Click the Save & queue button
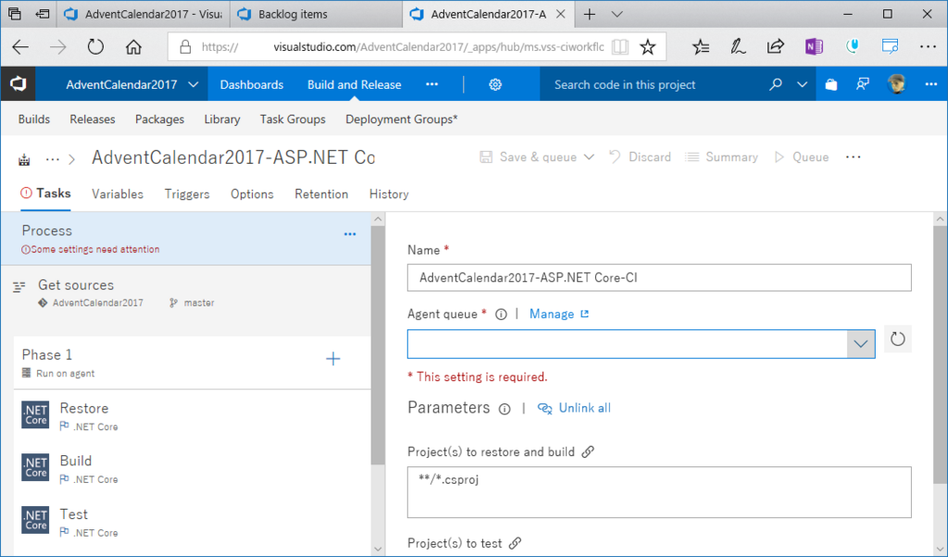The image size is (948, 557). pyautogui.click(x=528, y=157)
